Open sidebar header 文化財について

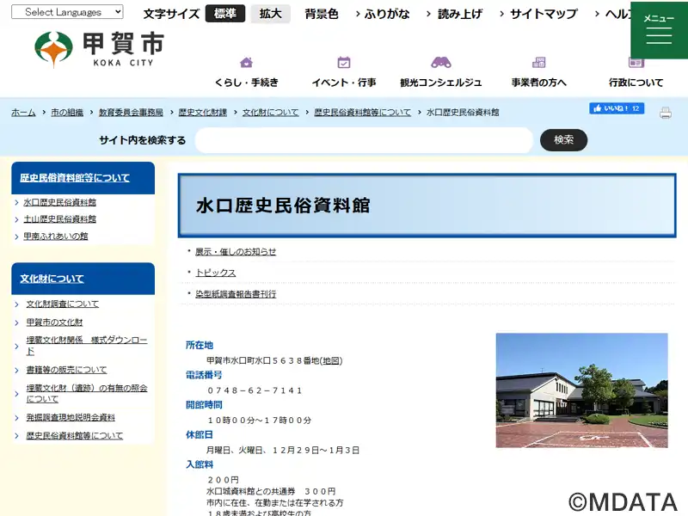[x=52, y=279]
